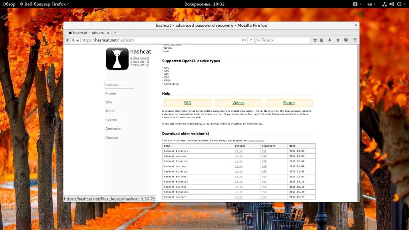This screenshot has height=230, width=409.
Task: Bookmark this page with the star icon
Action: [x=315, y=40]
